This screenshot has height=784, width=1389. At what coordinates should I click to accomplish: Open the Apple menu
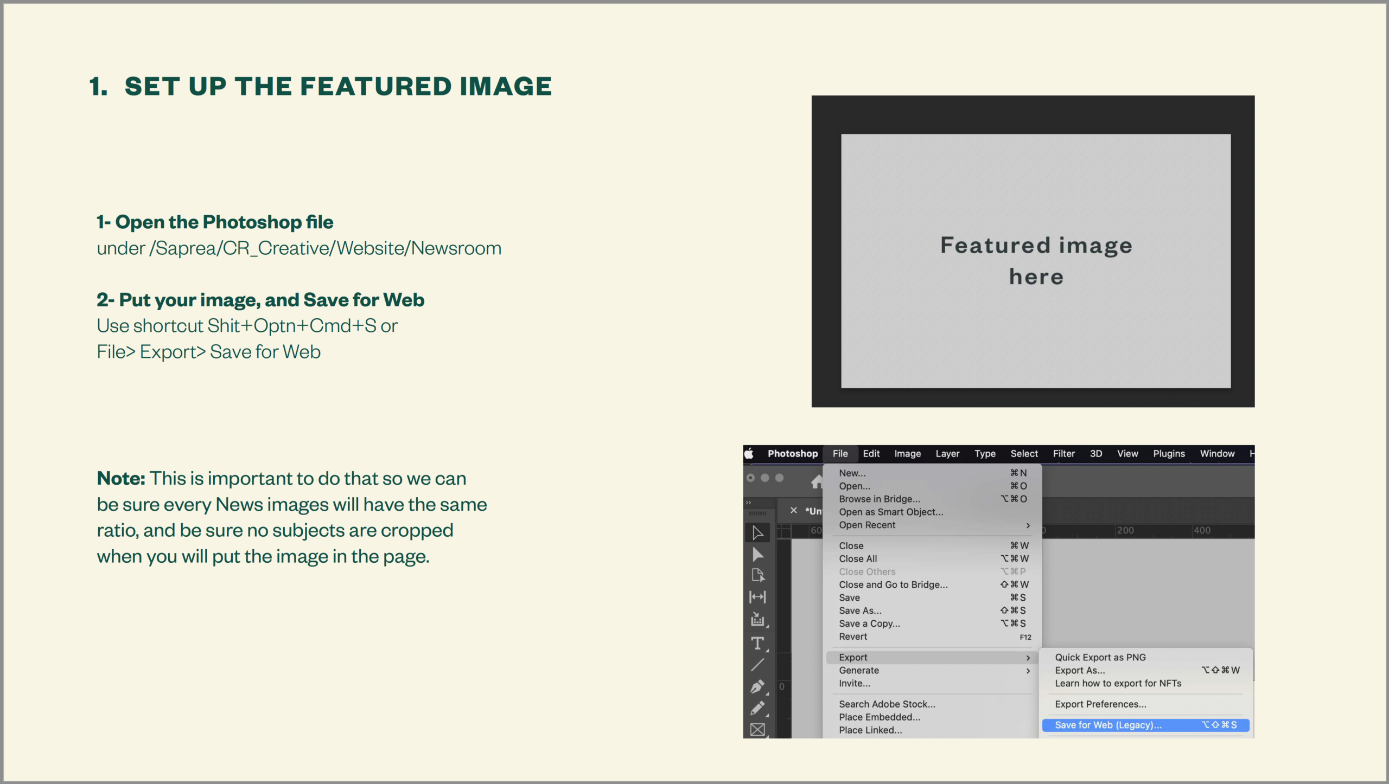[x=749, y=453]
